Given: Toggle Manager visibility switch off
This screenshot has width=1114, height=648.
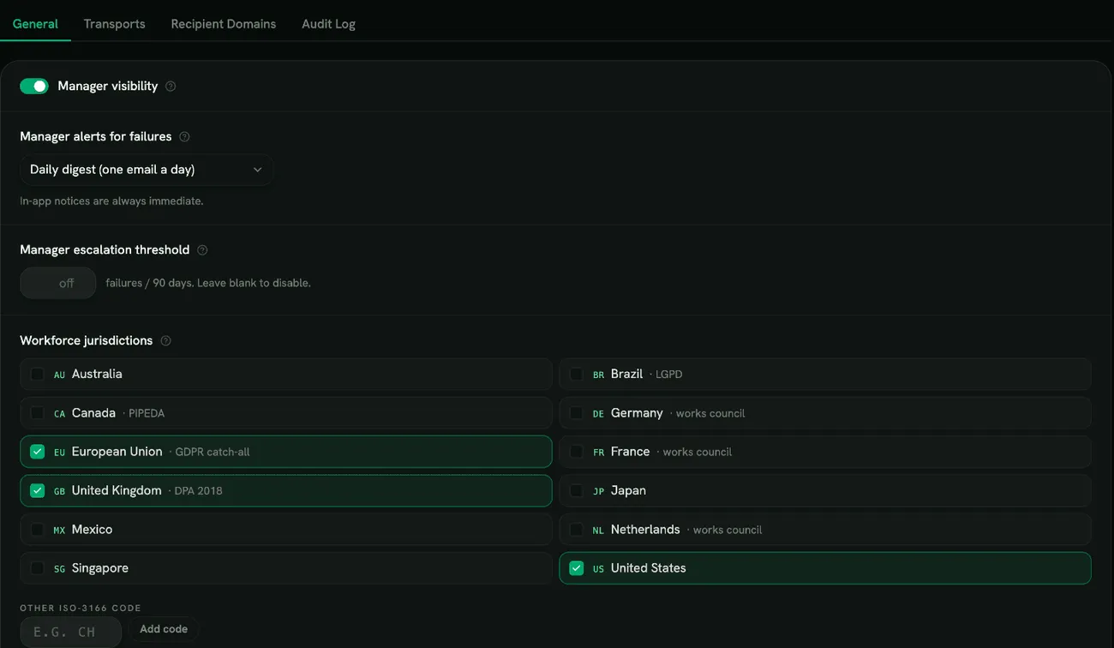Looking at the screenshot, I should pos(34,86).
